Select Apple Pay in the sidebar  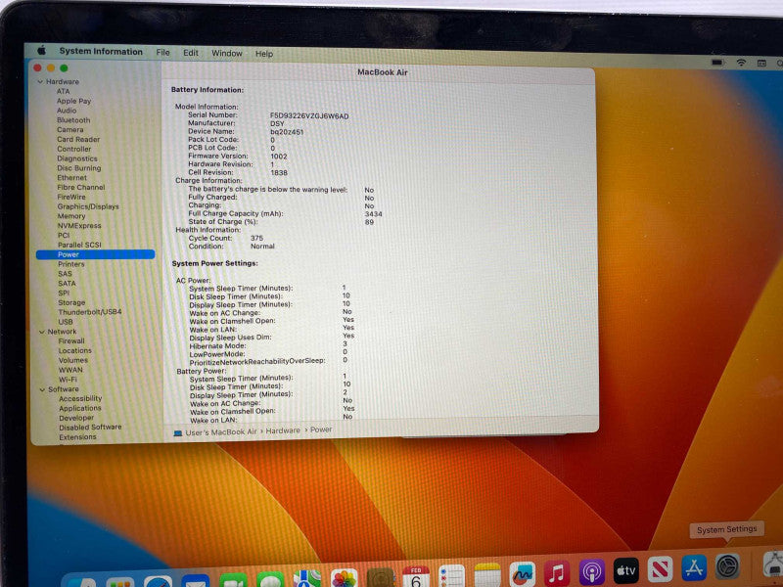pyautogui.click(x=73, y=101)
